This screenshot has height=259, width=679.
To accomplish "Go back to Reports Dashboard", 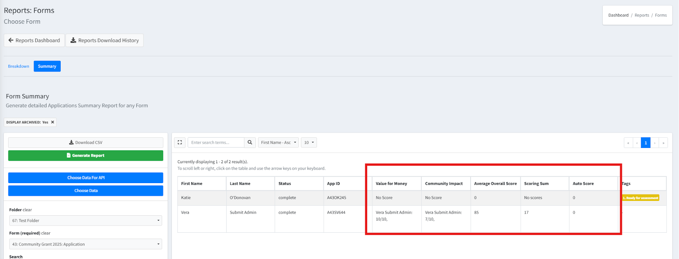I will coord(34,40).
